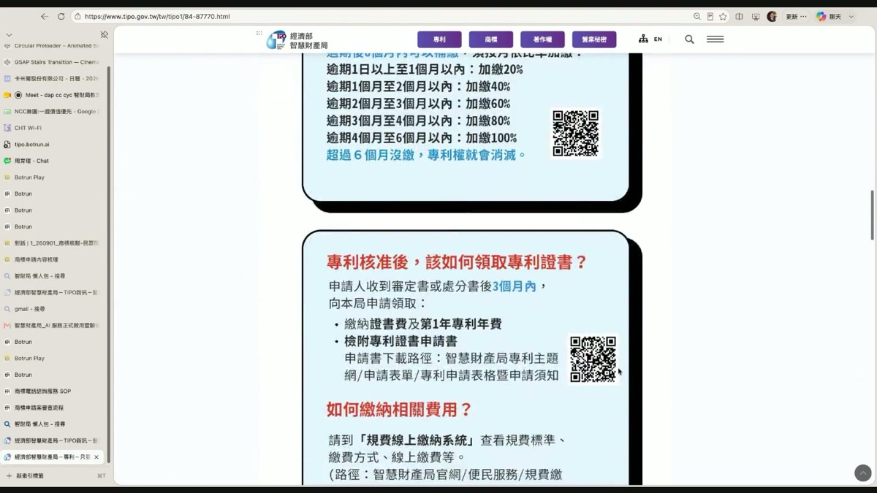Click heading 如何繳納相關費用？
The image size is (877, 493).
[x=399, y=410]
